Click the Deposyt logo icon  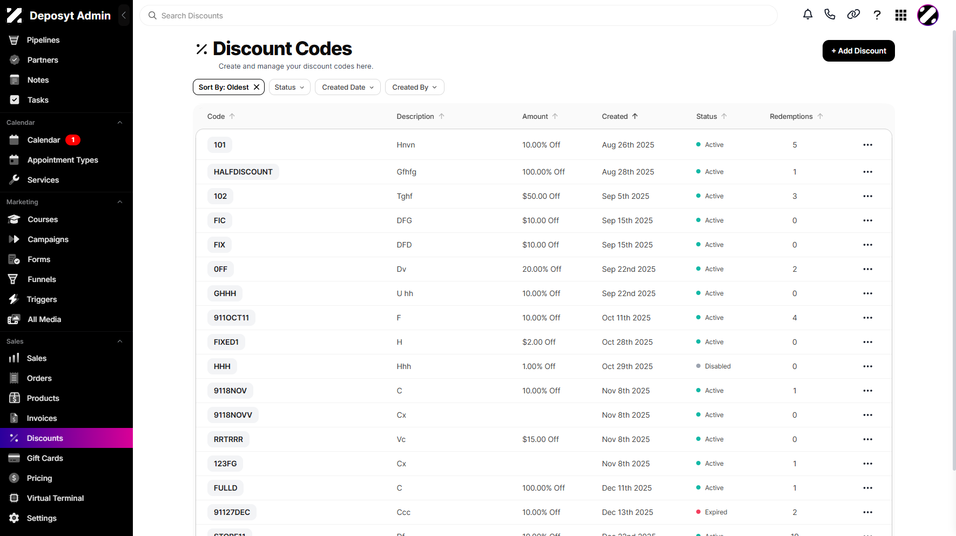click(15, 16)
